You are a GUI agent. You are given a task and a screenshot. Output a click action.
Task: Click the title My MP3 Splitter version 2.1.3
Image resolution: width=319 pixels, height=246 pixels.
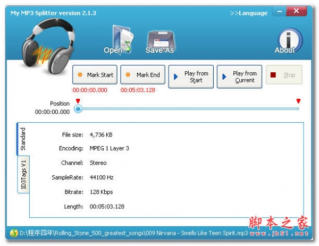click(x=53, y=13)
